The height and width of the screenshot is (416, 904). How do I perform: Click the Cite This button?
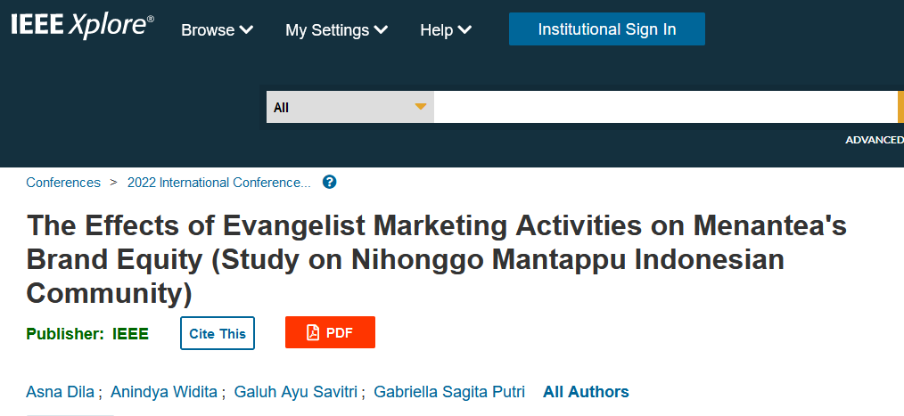point(218,333)
